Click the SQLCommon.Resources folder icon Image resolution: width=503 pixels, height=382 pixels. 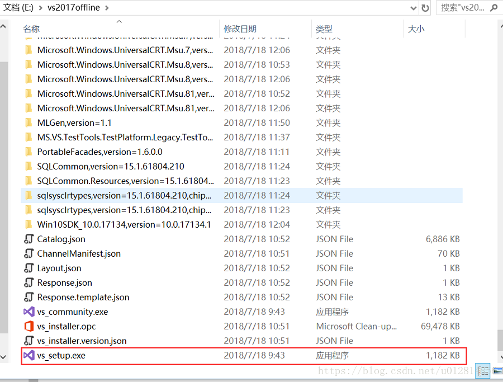point(29,181)
